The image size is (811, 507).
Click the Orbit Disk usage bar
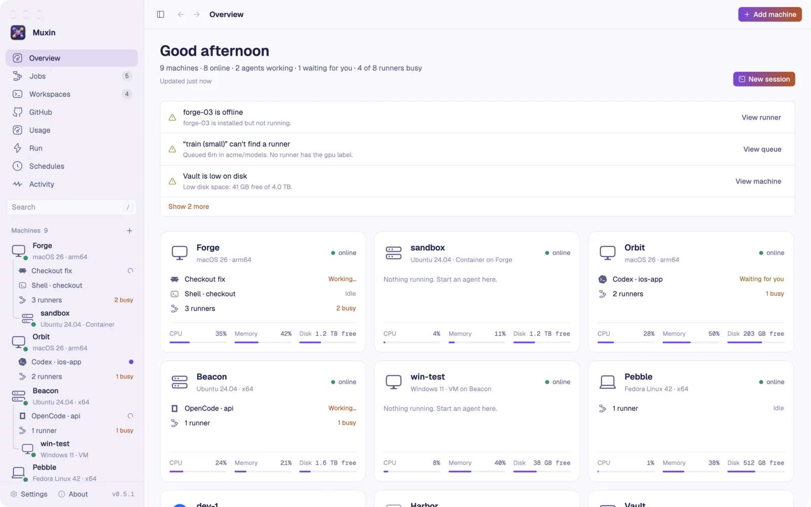[x=756, y=342]
